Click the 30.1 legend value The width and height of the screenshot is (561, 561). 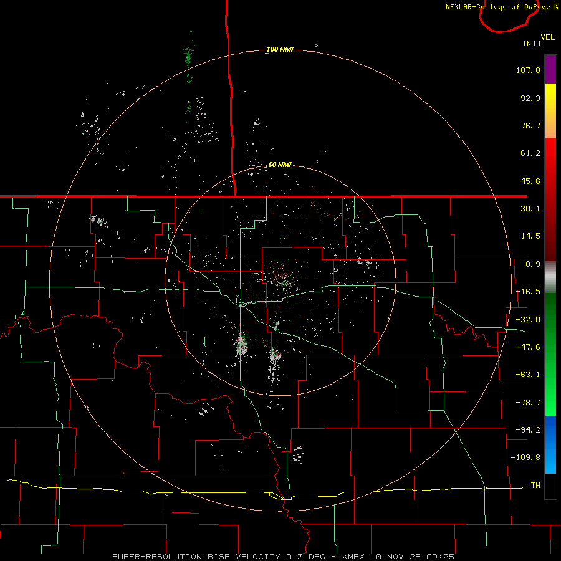click(x=530, y=209)
